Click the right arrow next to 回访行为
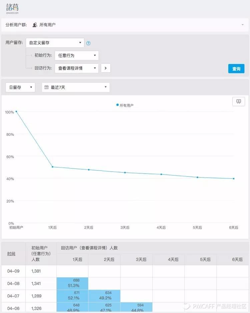The width and height of the screenshot is (250, 313). tap(106, 68)
